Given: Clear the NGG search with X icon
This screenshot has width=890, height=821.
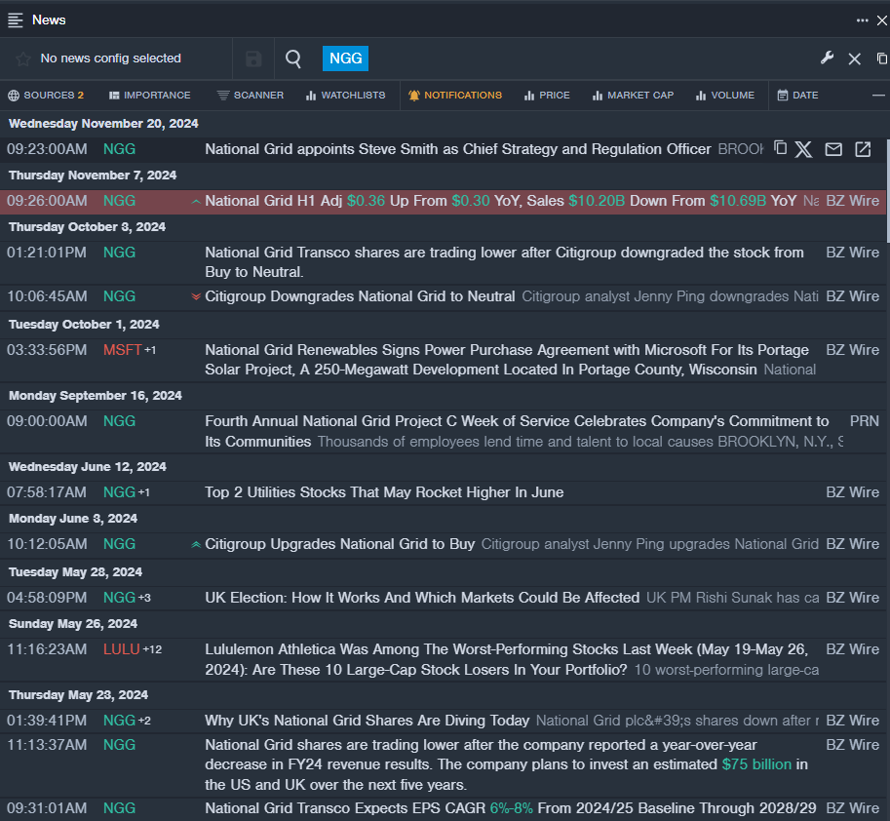Looking at the screenshot, I should (x=854, y=59).
